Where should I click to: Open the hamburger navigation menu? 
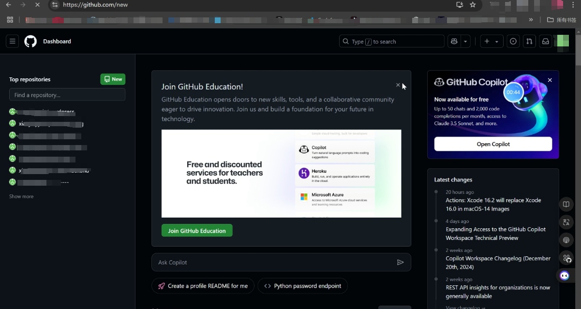[x=13, y=42]
